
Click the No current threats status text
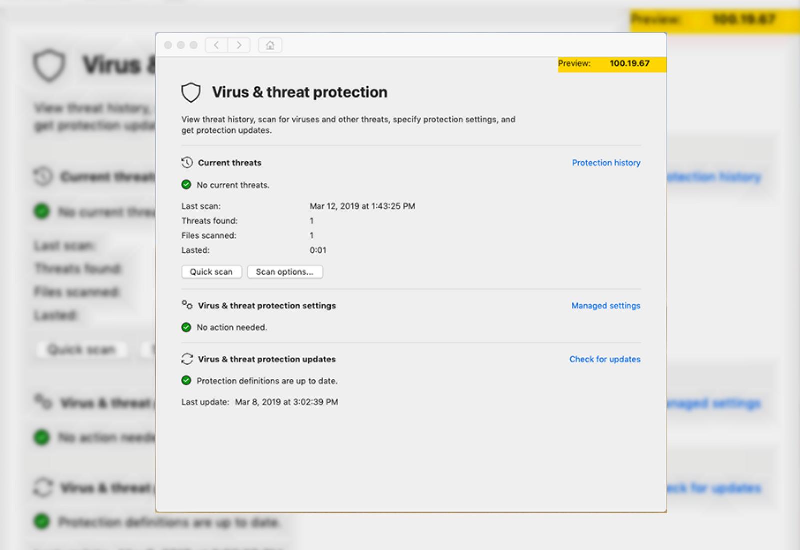pyautogui.click(x=233, y=185)
